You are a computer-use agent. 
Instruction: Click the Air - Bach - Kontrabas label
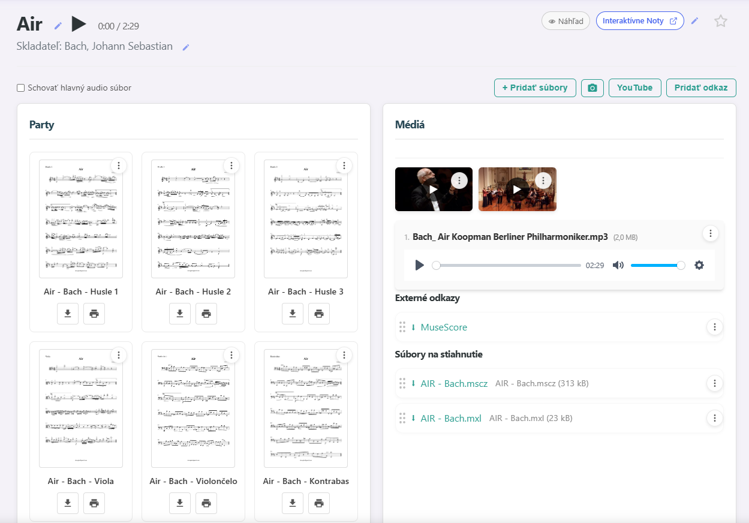(x=306, y=481)
